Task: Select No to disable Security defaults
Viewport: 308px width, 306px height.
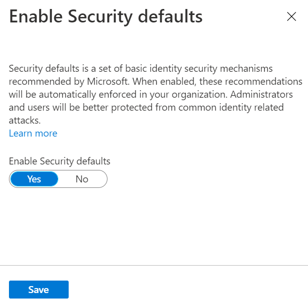Action: click(x=82, y=179)
